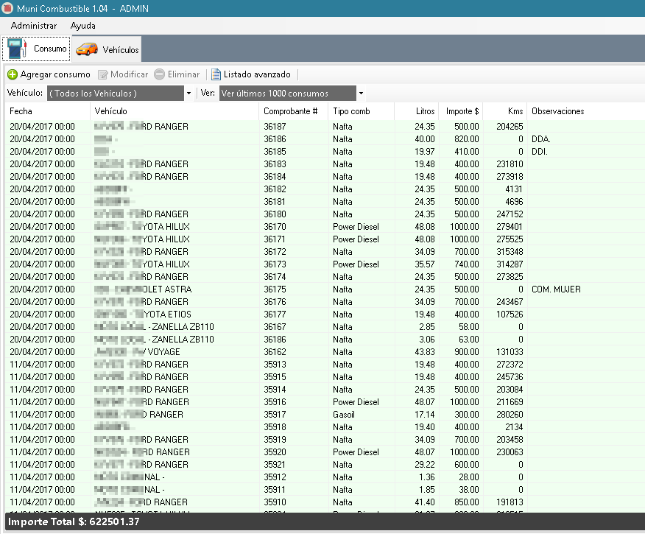Expand the Ver últimos consumos dropdown arrow
This screenshot has width=645, height=534.
361,94
